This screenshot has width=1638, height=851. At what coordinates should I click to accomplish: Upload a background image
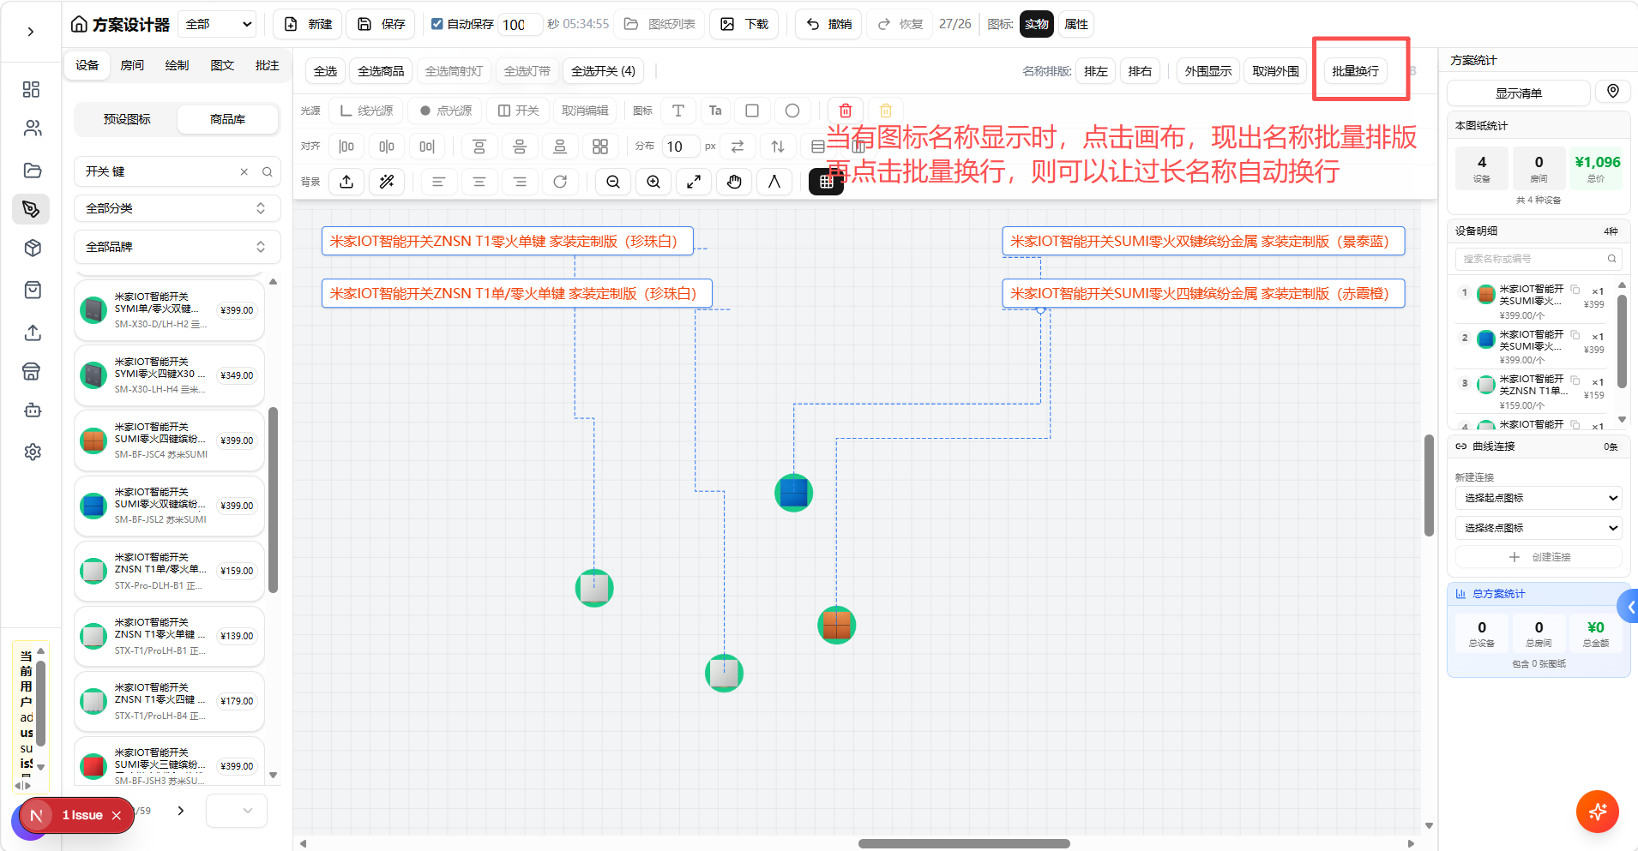point(346,182)
